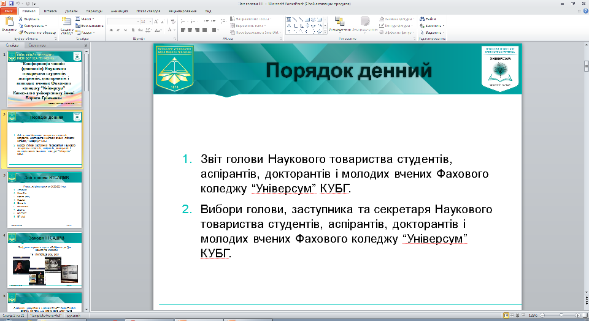The image size is (589, 321).
Task: Expand the font size dropdown
Action: click(x=150, y=21)
